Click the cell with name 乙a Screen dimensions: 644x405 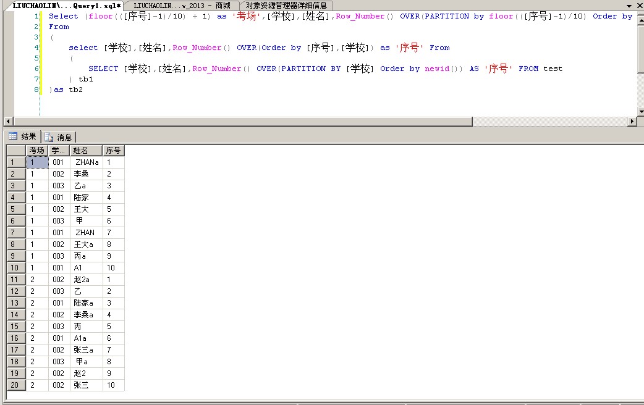[87, 186]
